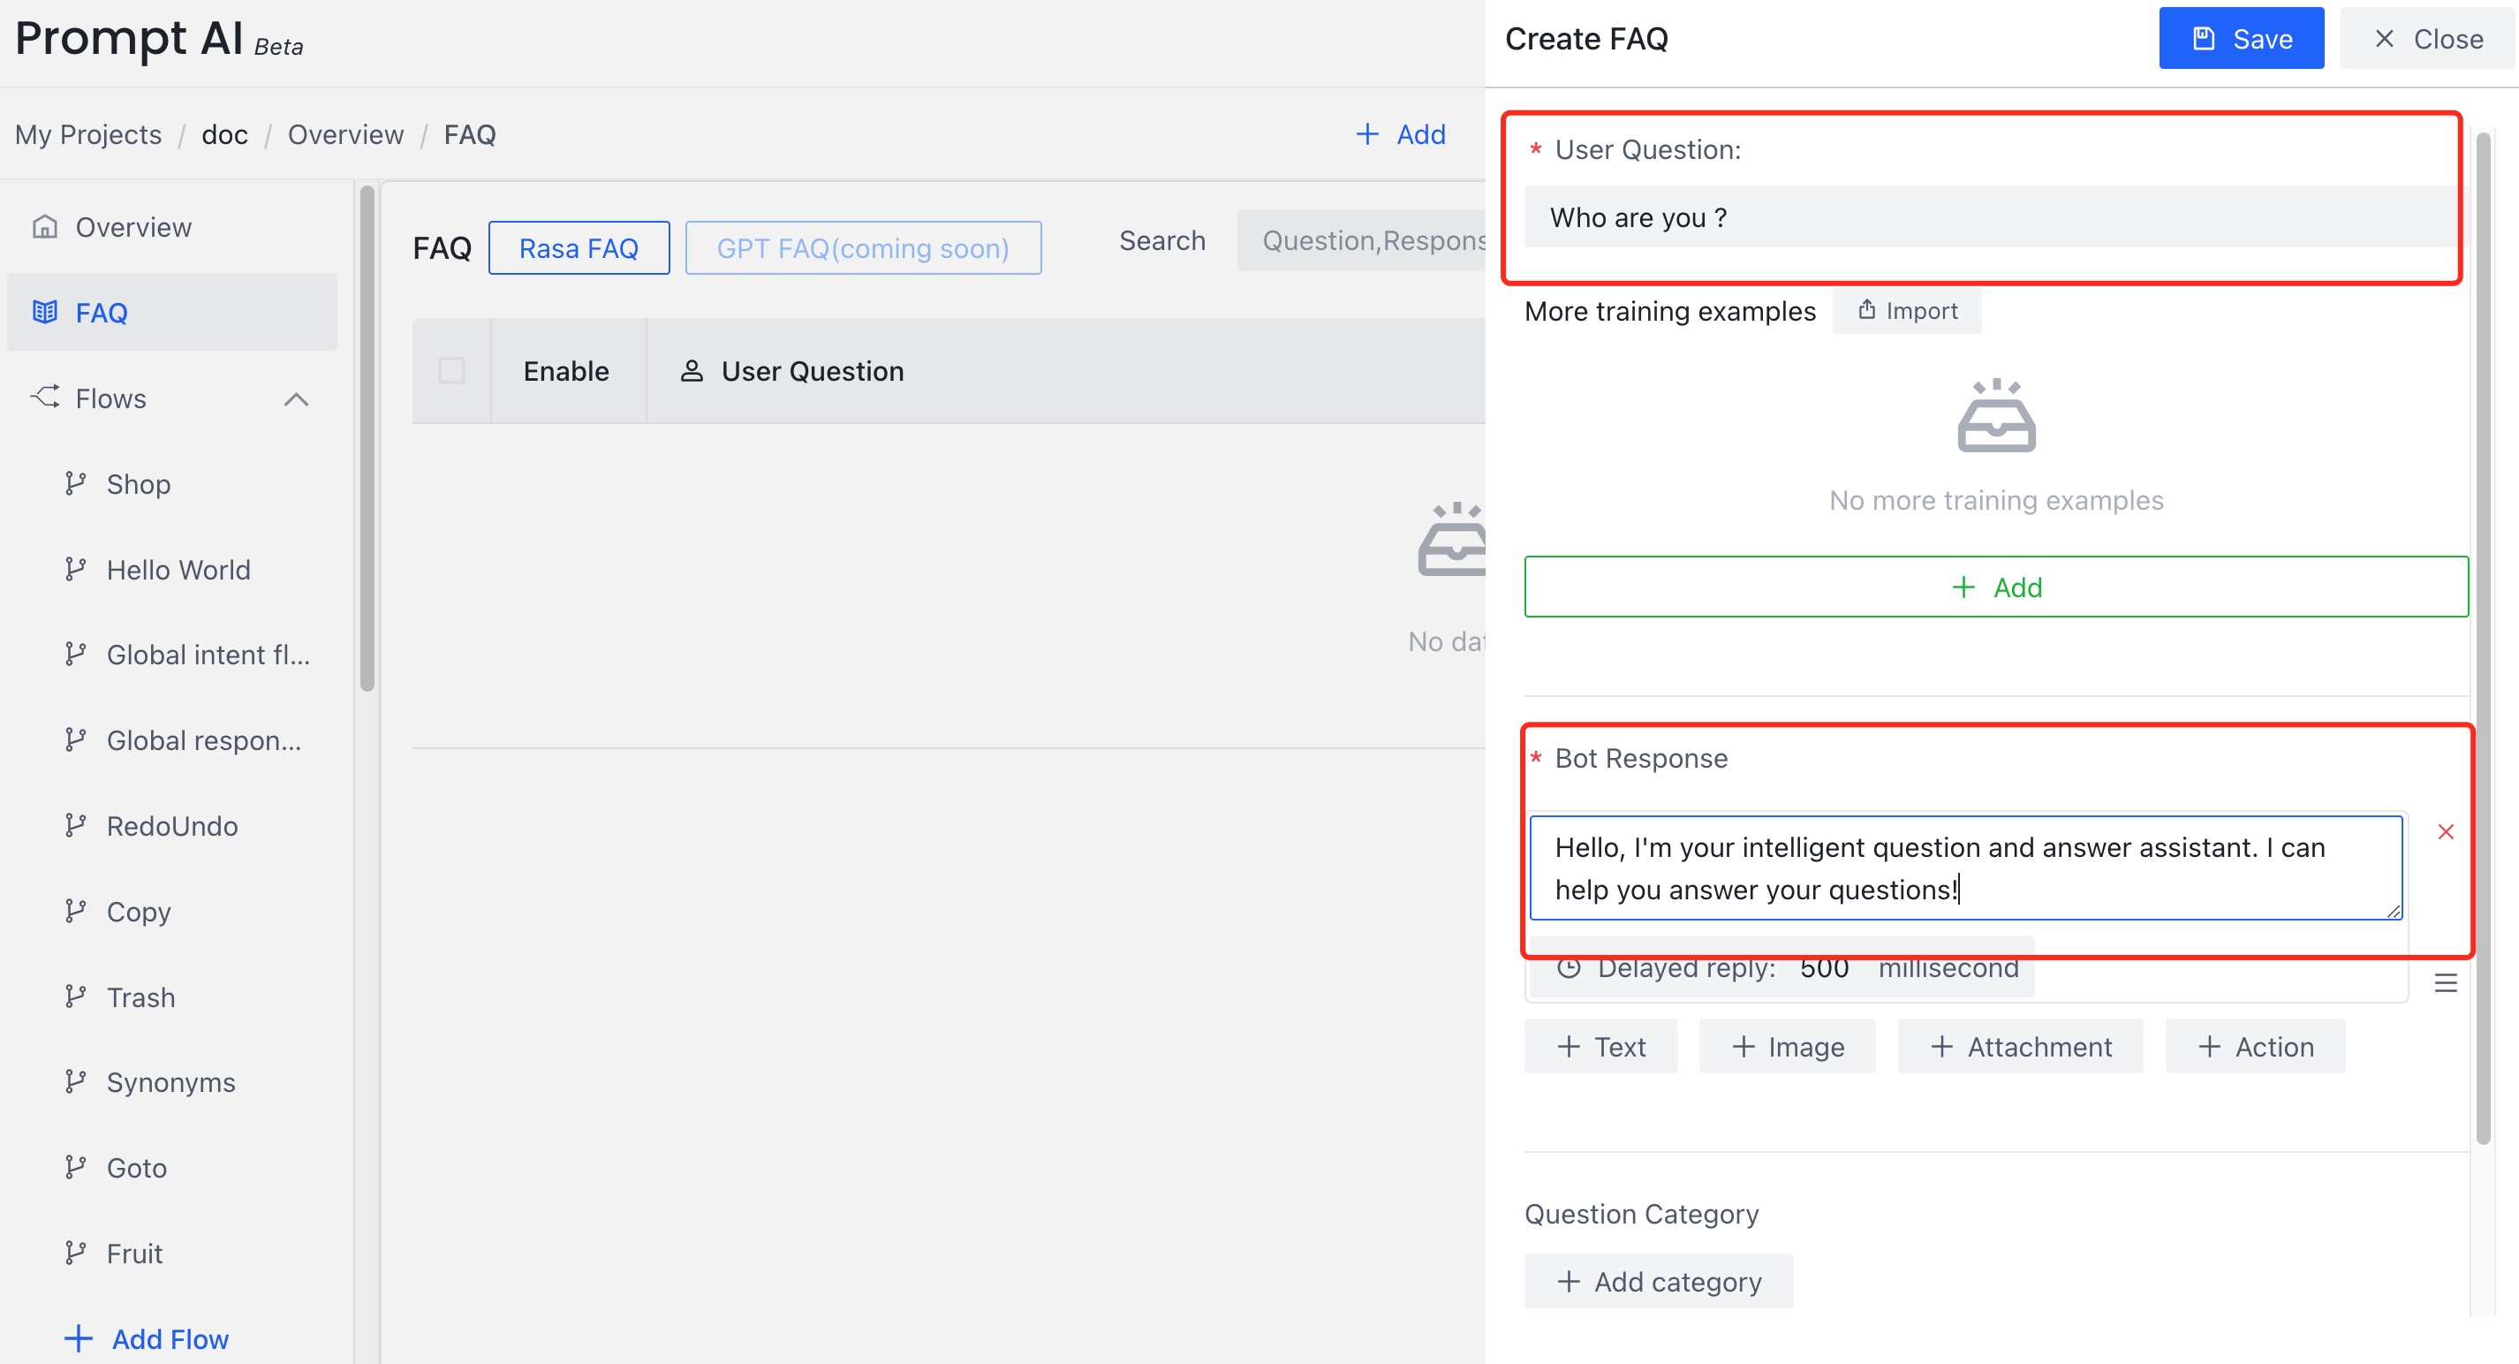The width and height of the screenshot is (2519, 1364).
Task: Click the branch icon beside Global intent flow
Action: pyautogui.click(x=75, y=654)
